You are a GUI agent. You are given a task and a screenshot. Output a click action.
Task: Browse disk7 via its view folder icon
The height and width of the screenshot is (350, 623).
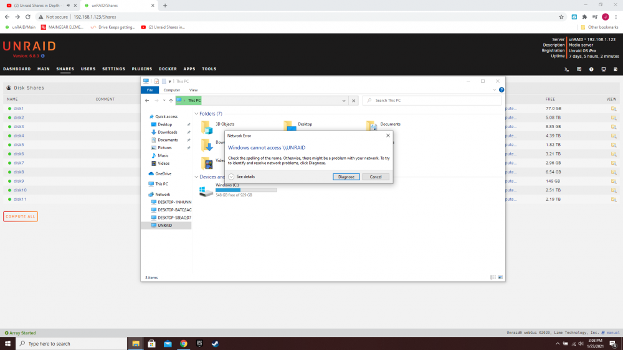(x=614, y=163)
